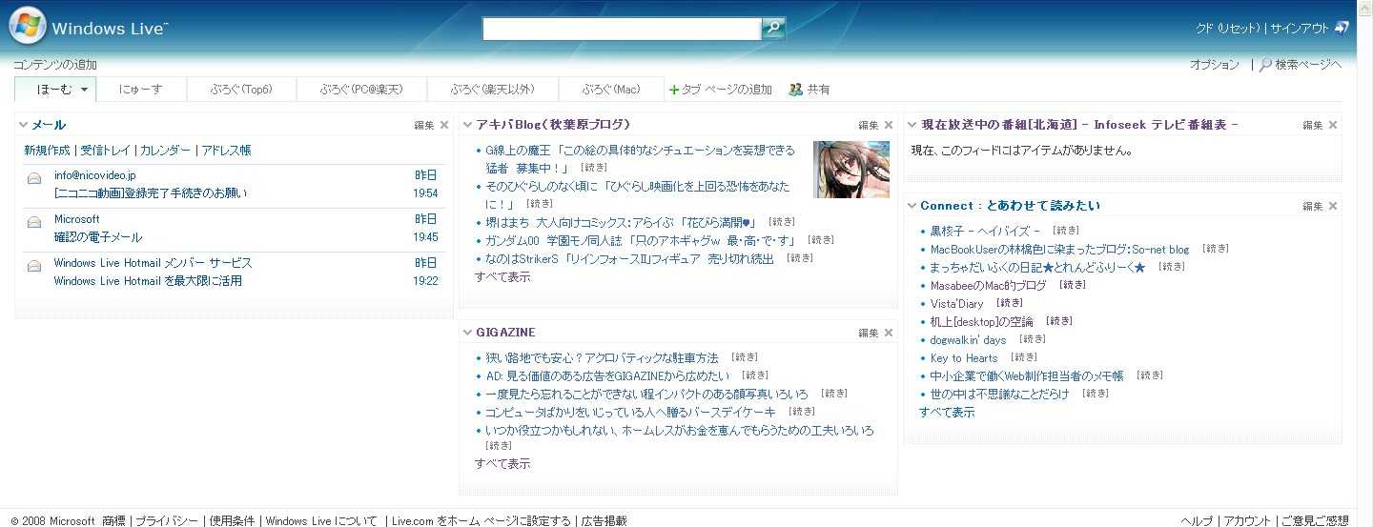This screenshot has height=527, width=1373.
Task: Open Vista'Diary link
Action: pos(956,304)
